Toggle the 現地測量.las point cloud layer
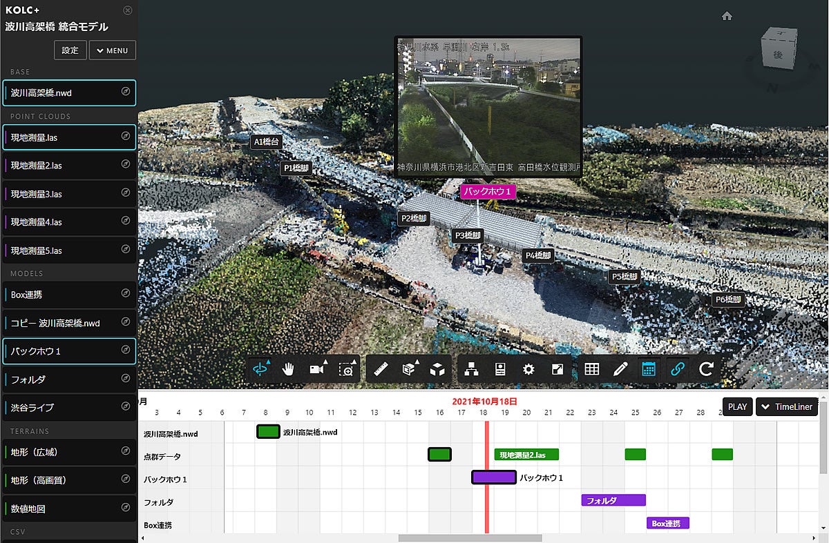The height and width of the screenshot is (543, 829). [x=69, y=137]
